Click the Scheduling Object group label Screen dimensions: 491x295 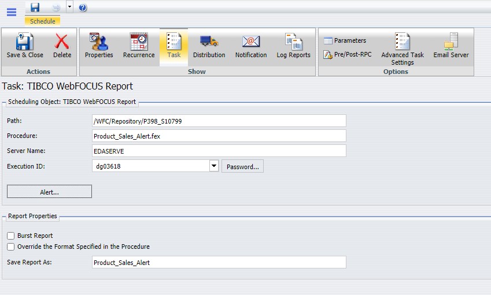[x=72, y=102]
